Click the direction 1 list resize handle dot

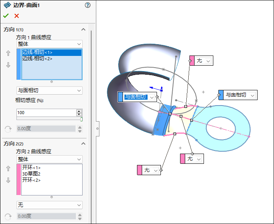pyautogui.click(x=52, y=82)
